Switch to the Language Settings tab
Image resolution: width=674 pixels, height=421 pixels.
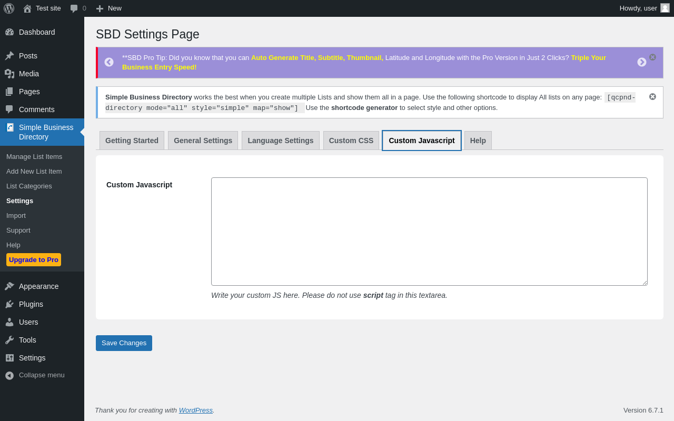pos(281,141)
